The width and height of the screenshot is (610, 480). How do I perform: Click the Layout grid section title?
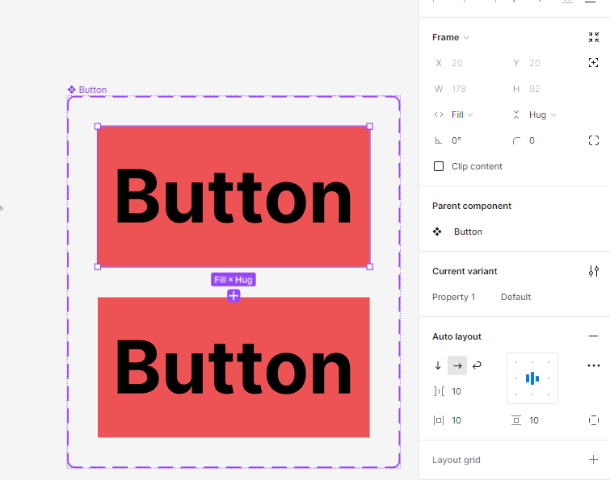coord(456,460)
